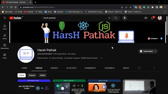Expand the Subscribed dropdown
The width and height of the screenshot is (168, 94).
click(148, 51)
